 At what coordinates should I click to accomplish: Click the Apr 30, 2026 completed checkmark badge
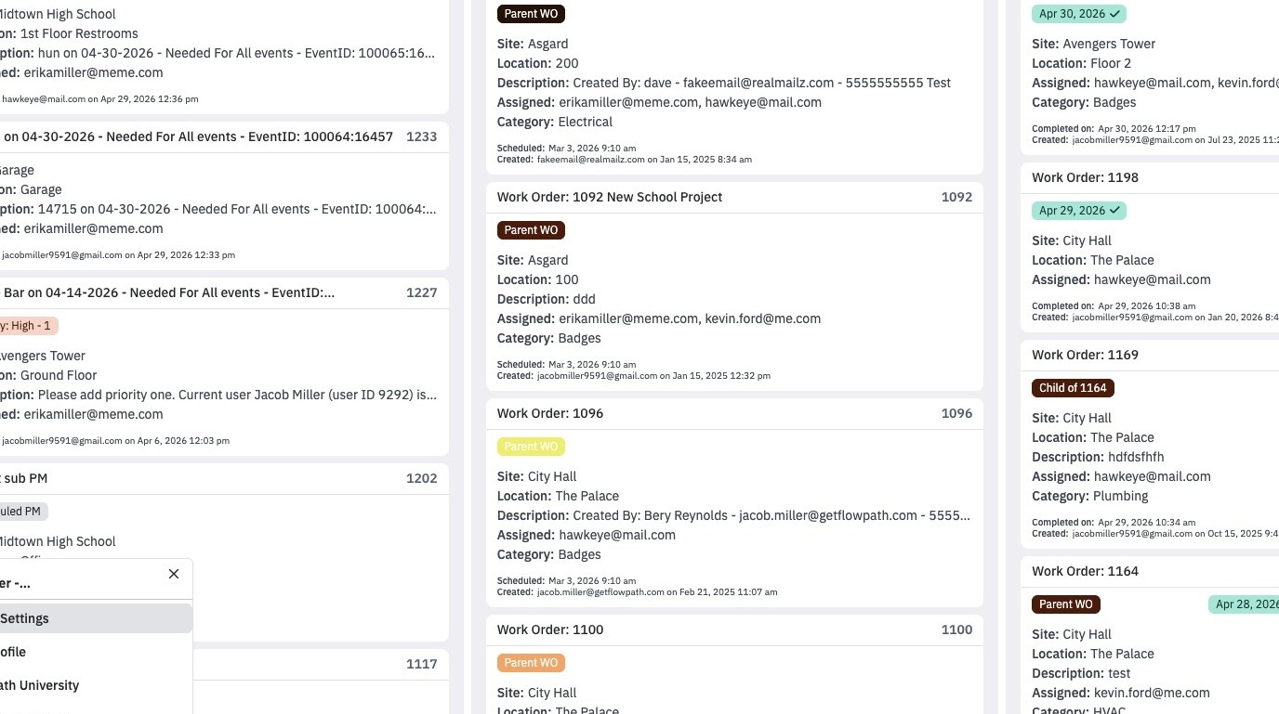[x=1079, y=14]
